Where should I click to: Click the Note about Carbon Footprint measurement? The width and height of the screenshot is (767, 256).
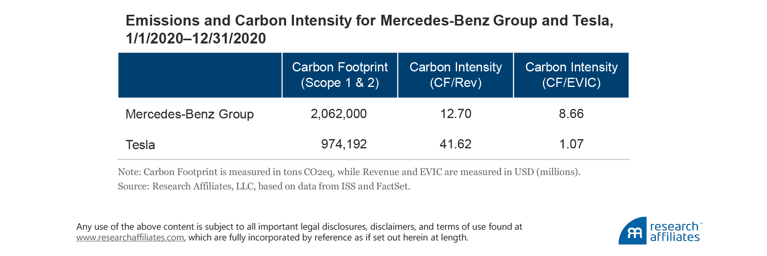point(349,172)
